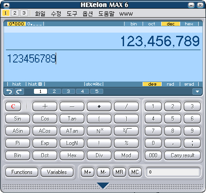
Task: Switch to calculator mode 3
Action: (x=24, y=13)
